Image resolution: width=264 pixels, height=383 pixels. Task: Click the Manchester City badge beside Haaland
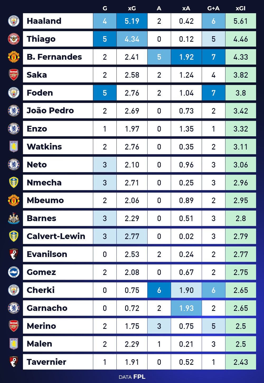(14, 21)
